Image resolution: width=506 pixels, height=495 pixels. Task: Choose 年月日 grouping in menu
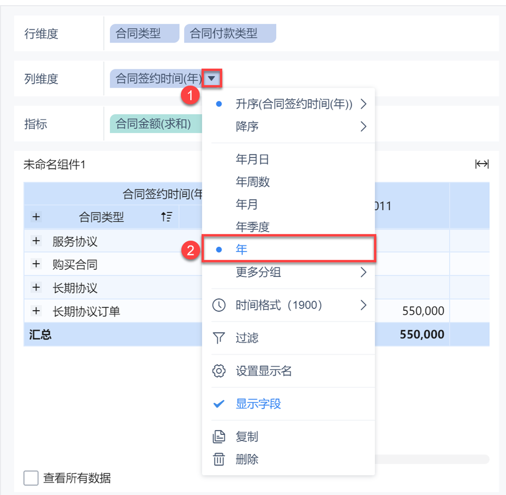click(x=252, y=160)
